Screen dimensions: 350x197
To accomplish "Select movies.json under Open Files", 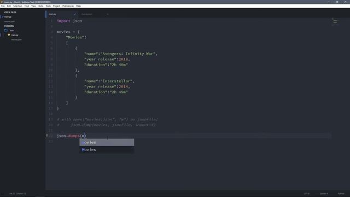I will click(9, 21).
